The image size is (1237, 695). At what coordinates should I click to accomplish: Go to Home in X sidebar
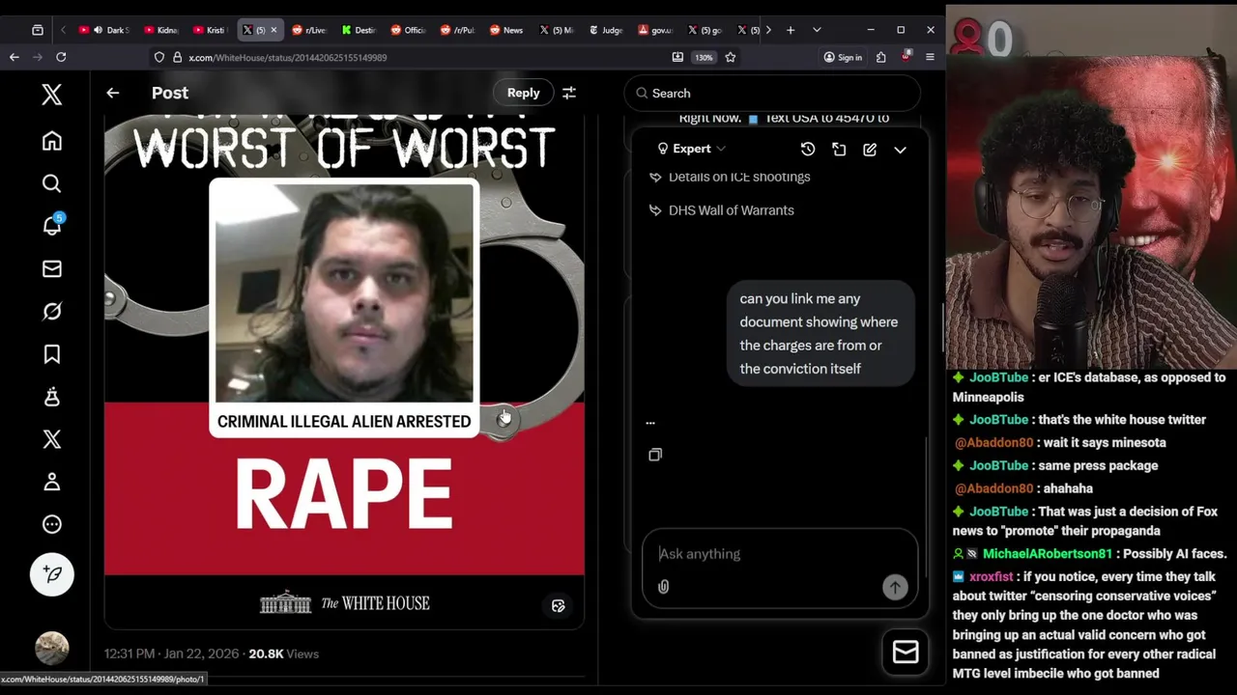click(52, 141)
